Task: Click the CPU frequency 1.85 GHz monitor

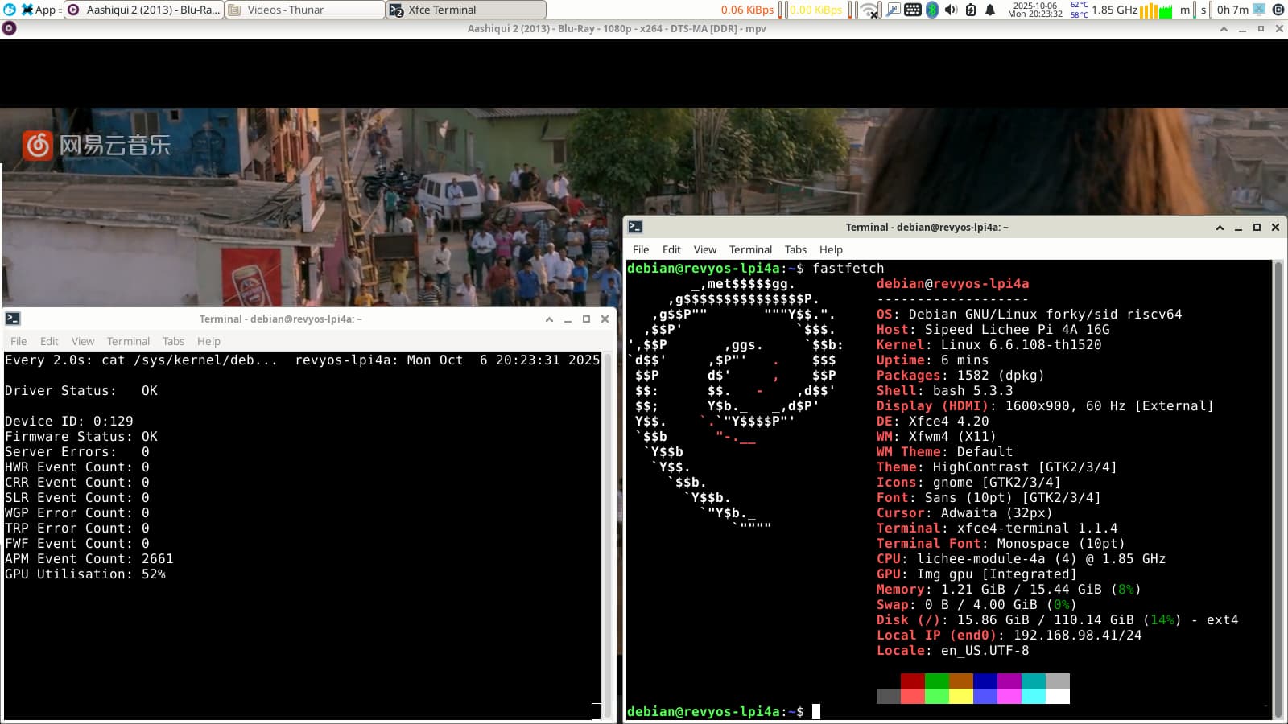Action: tap(1114, 10)
